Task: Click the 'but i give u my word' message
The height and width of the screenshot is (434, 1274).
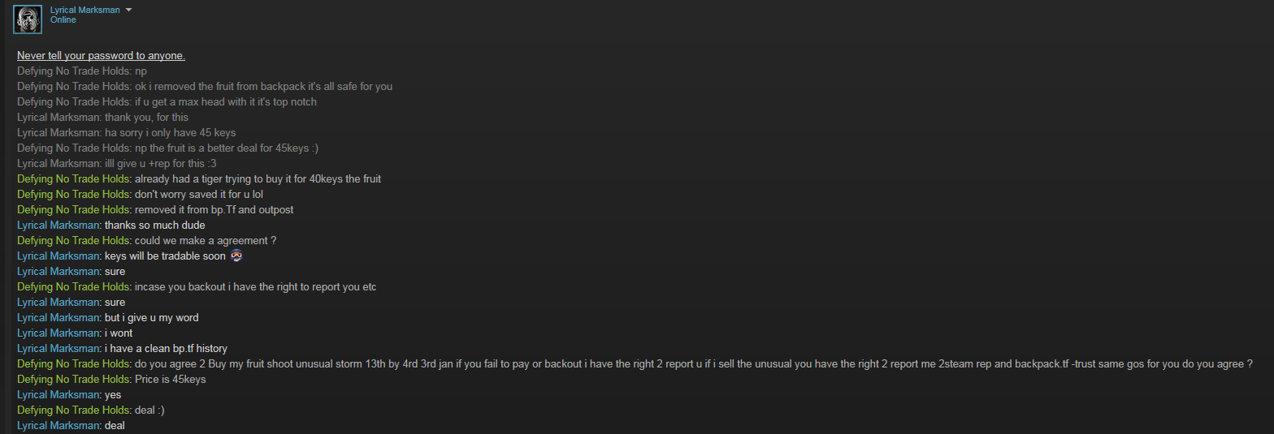Action: click(151, 318)
